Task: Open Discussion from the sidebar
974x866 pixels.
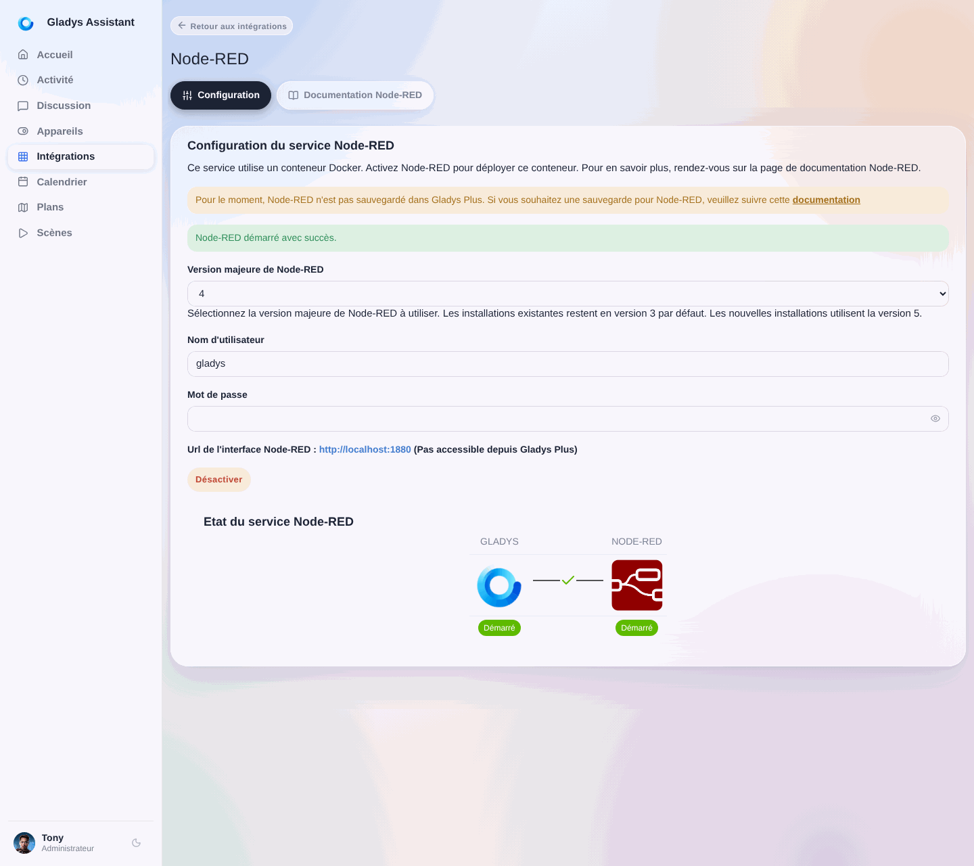Action: click(x=81, y=106)
